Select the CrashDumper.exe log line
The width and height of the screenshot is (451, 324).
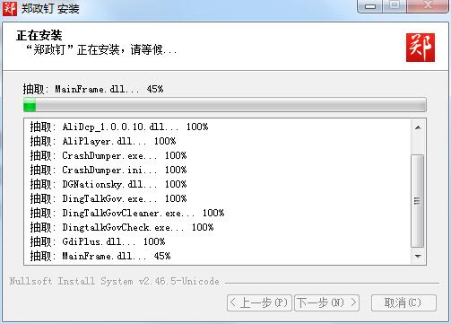pyautogui.click(x=108, y=155)
